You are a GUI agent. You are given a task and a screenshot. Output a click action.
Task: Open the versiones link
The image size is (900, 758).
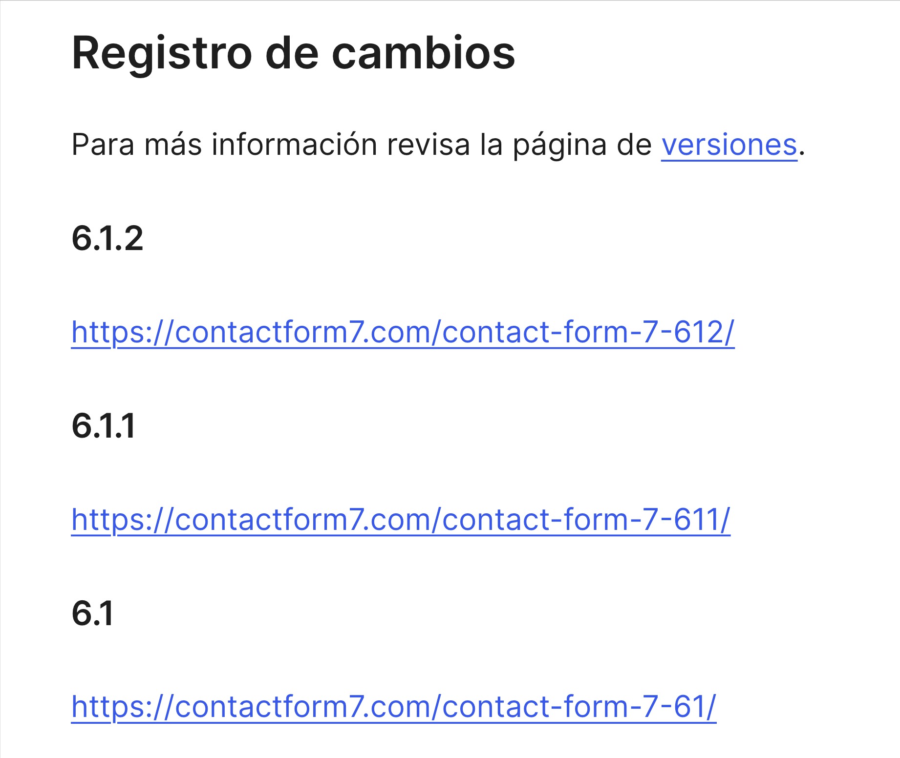[x=729, y=145]
